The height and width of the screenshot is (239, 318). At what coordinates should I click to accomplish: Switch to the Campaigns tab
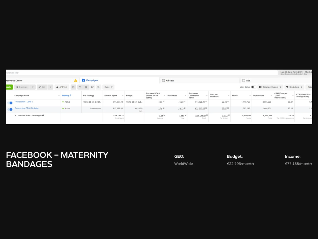pos(120,80)
